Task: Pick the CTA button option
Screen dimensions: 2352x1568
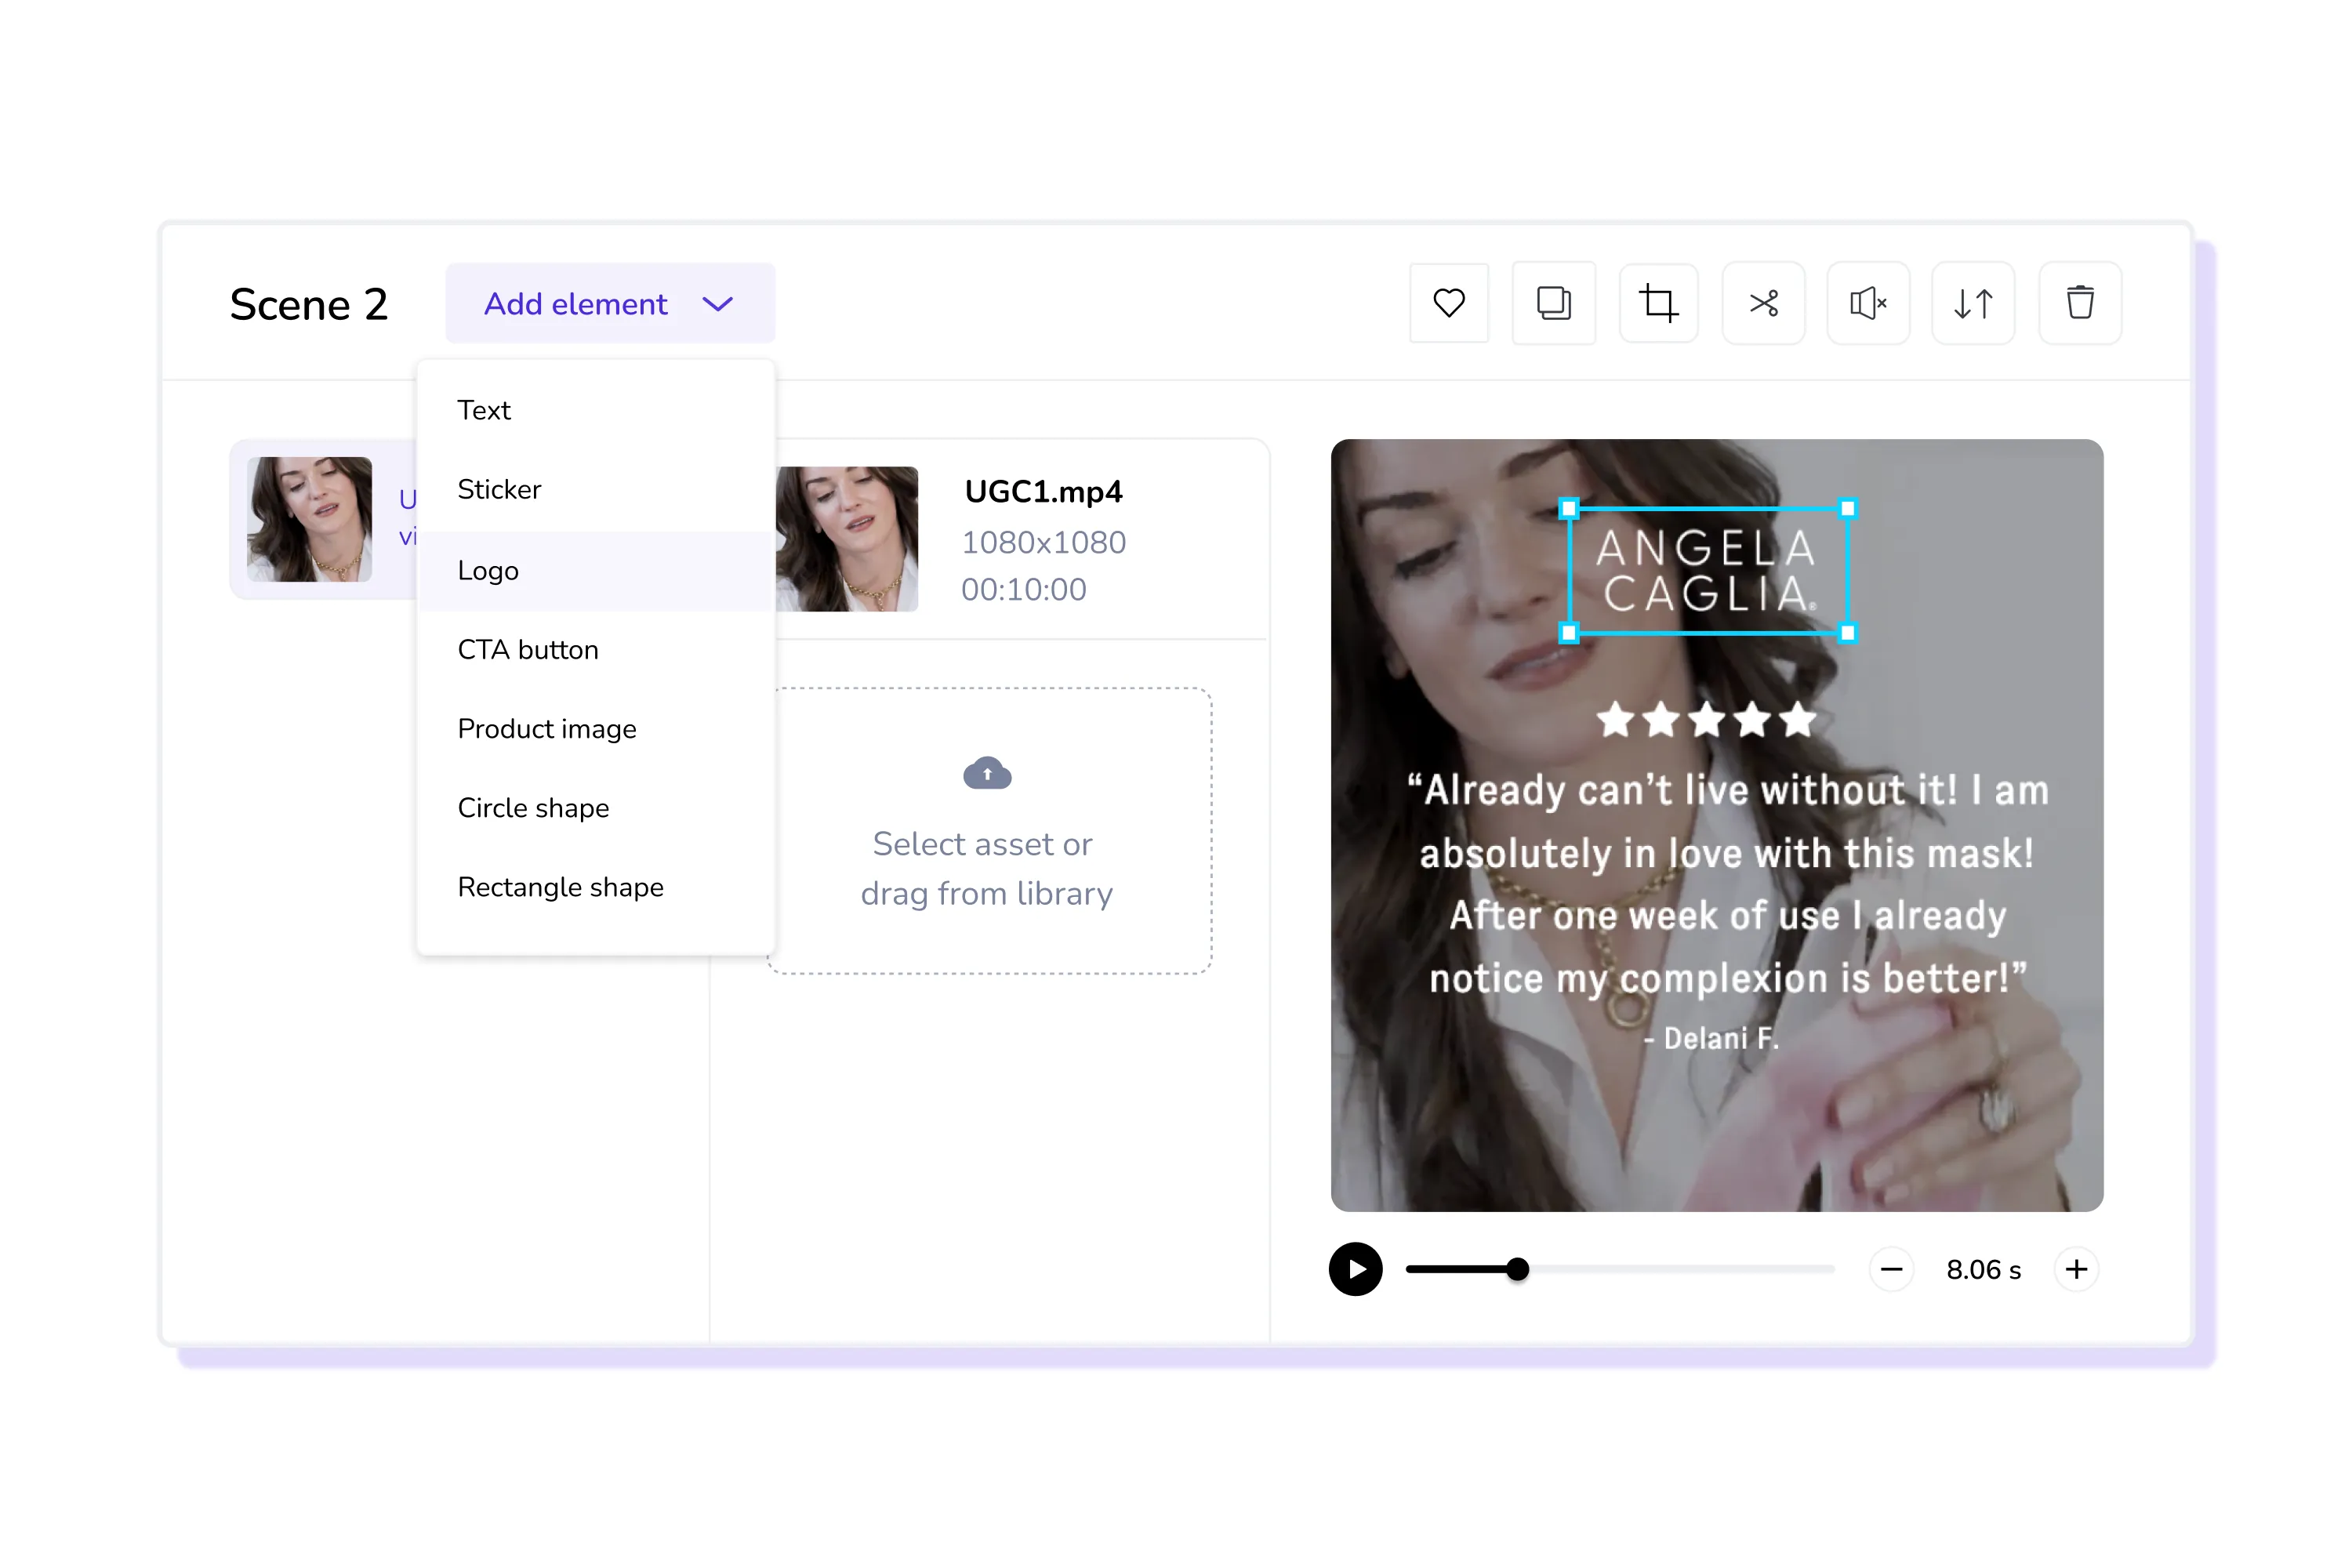Action: (x=528, y=650)
